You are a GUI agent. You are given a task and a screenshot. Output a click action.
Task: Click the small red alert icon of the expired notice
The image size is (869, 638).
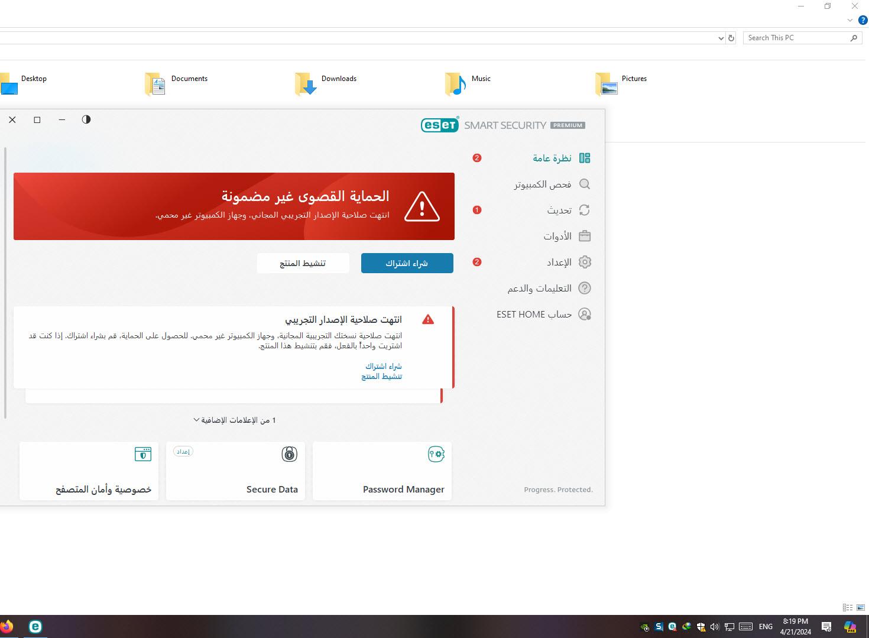pyautogui.click(x=428, y=319)
